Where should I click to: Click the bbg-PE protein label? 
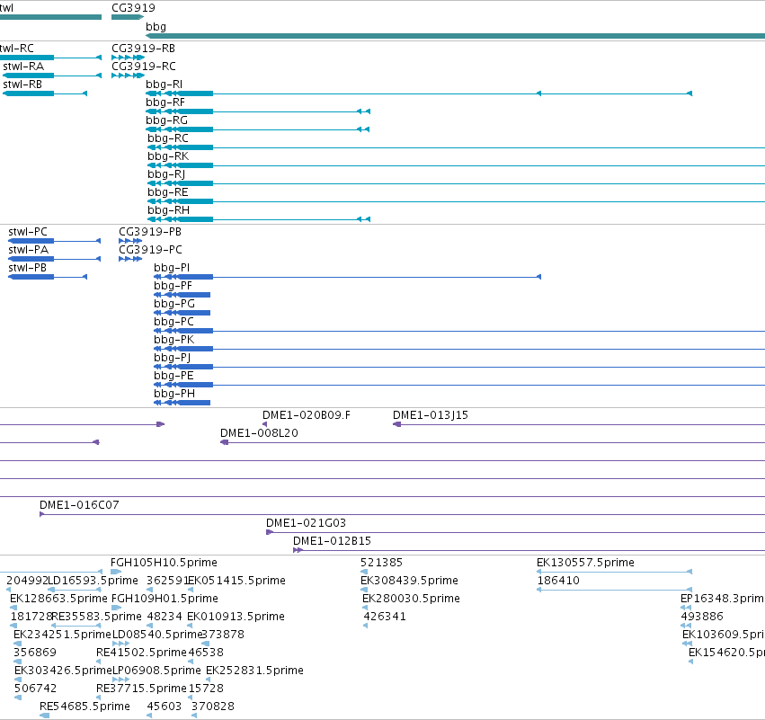pos(173,376)
